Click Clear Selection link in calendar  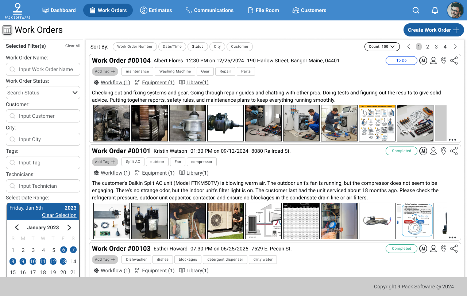(x=59, y=215)
